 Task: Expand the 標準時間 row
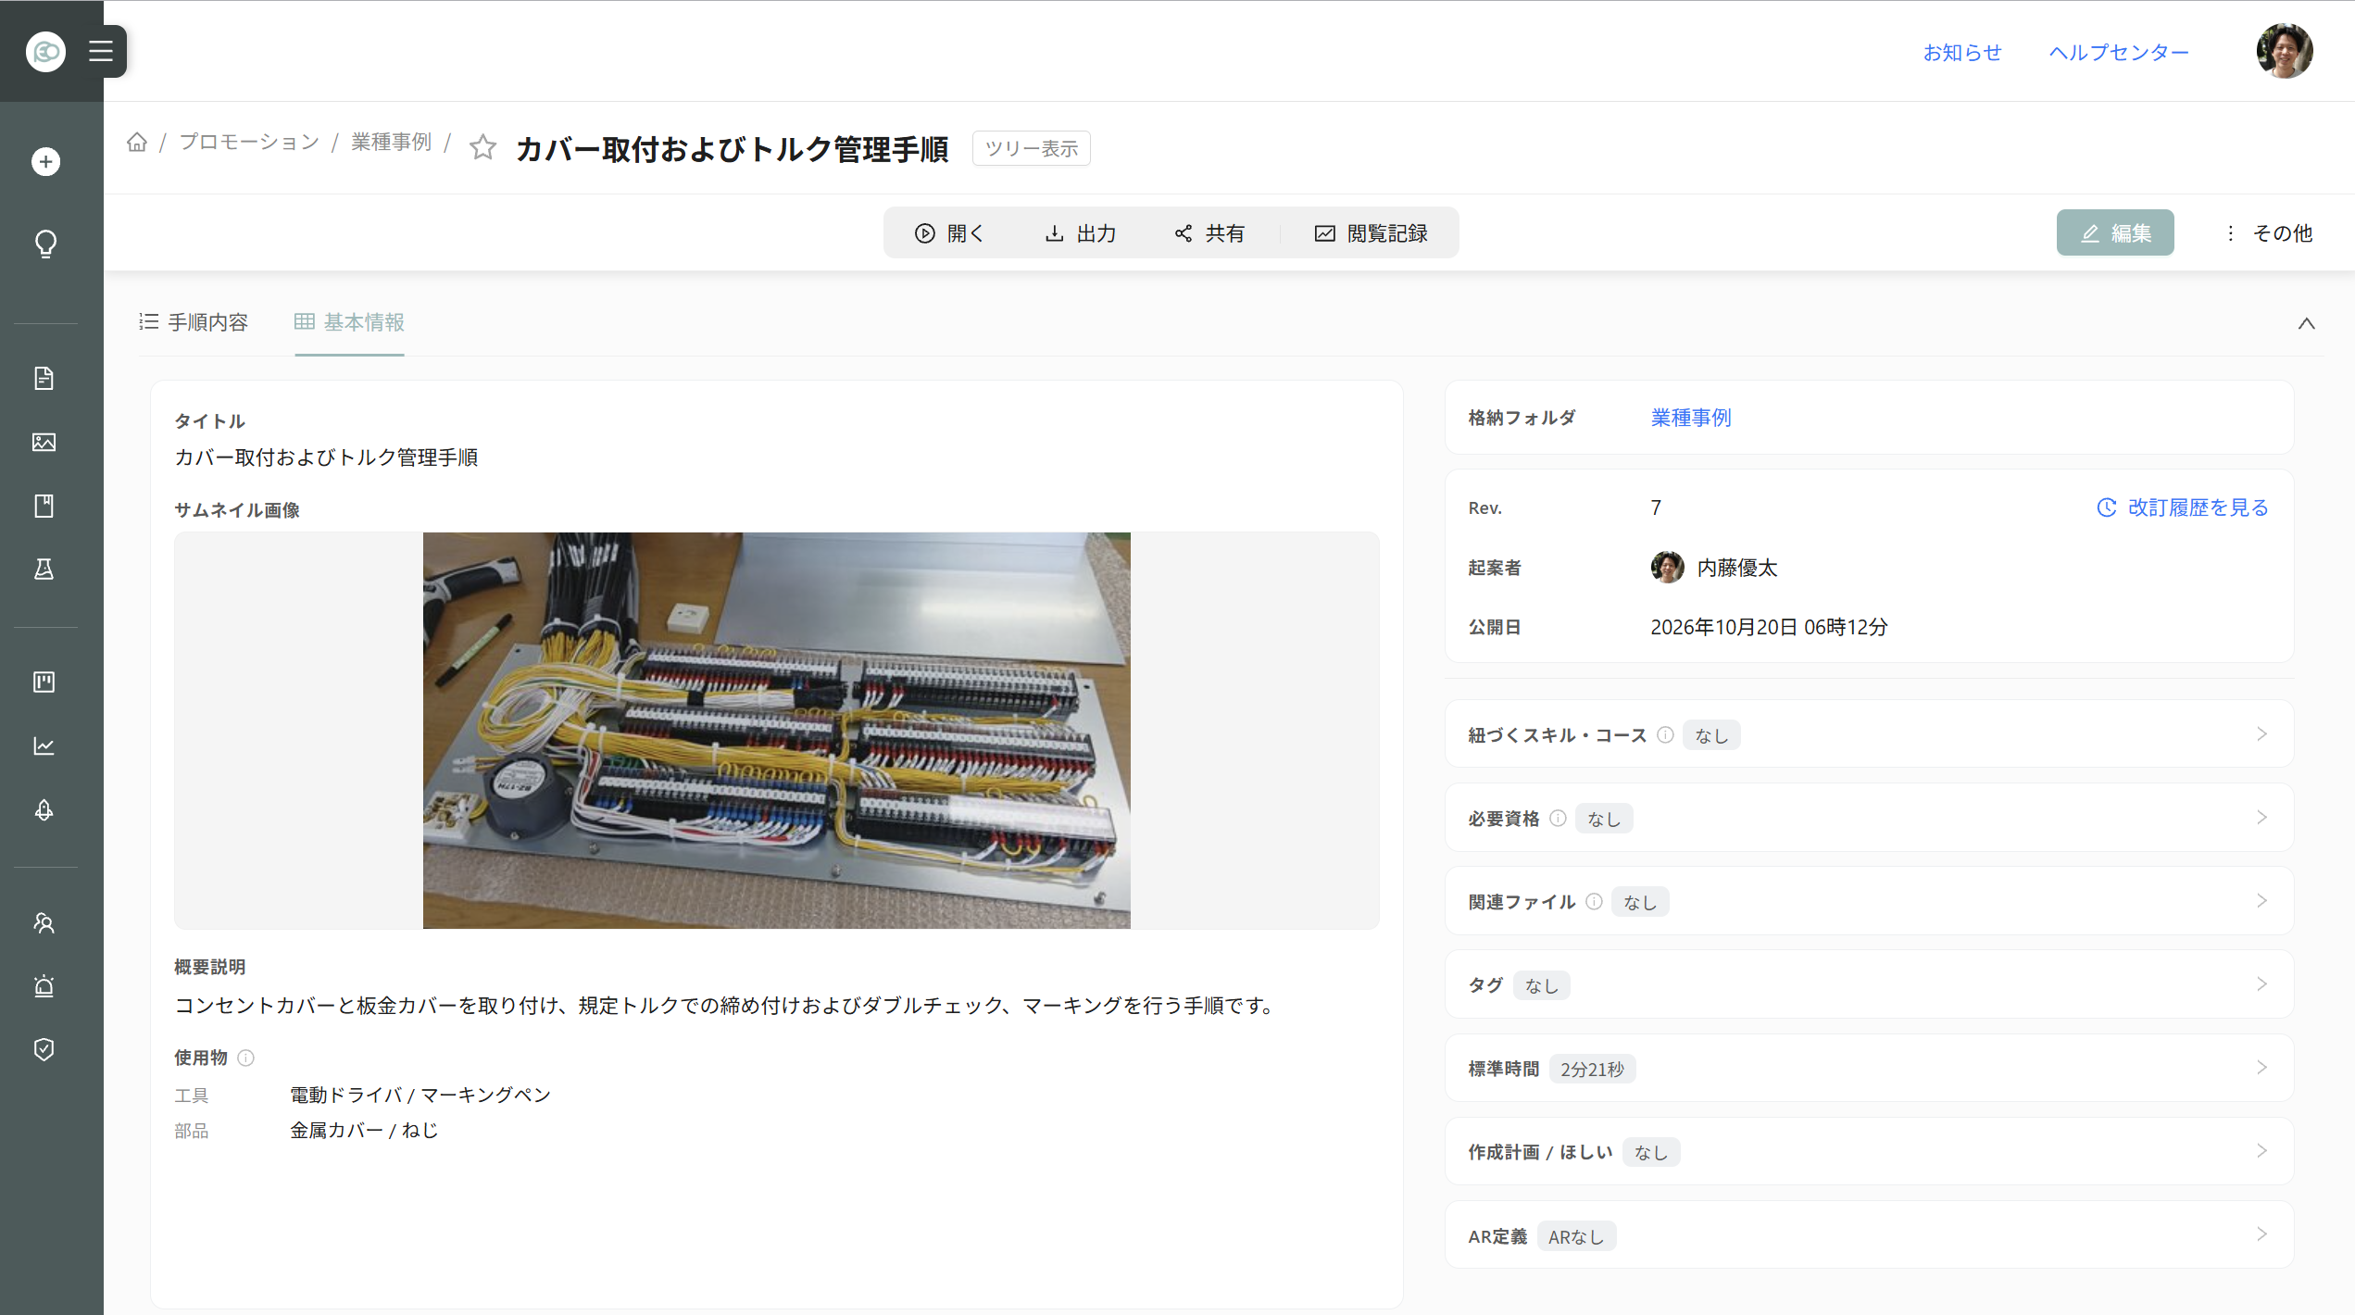[1870, 1068]
